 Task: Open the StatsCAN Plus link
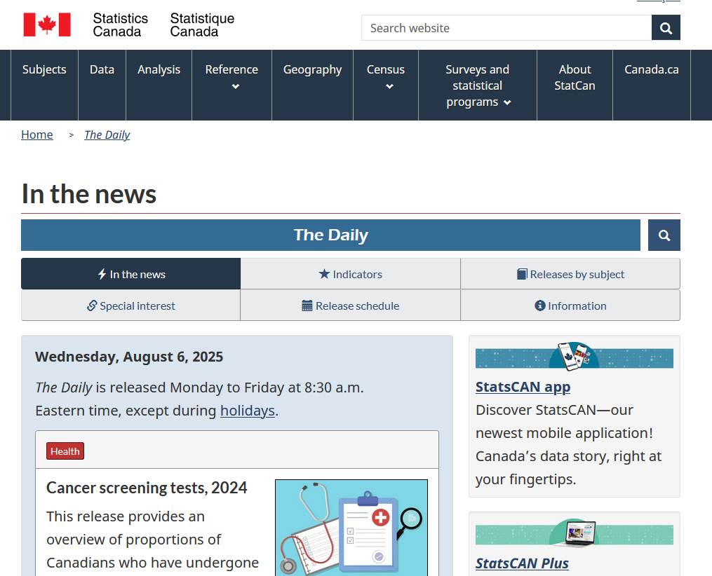(x=522, y=563)
